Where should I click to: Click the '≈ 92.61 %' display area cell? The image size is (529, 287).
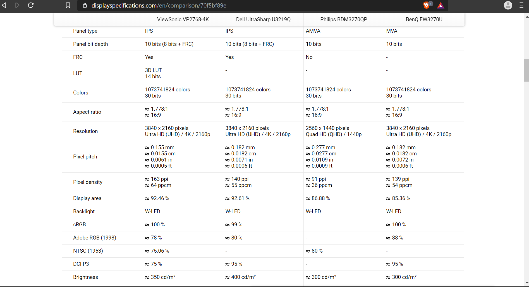coord(238,198)
